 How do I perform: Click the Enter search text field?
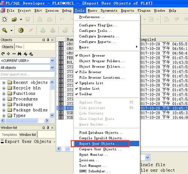(27, 75)
